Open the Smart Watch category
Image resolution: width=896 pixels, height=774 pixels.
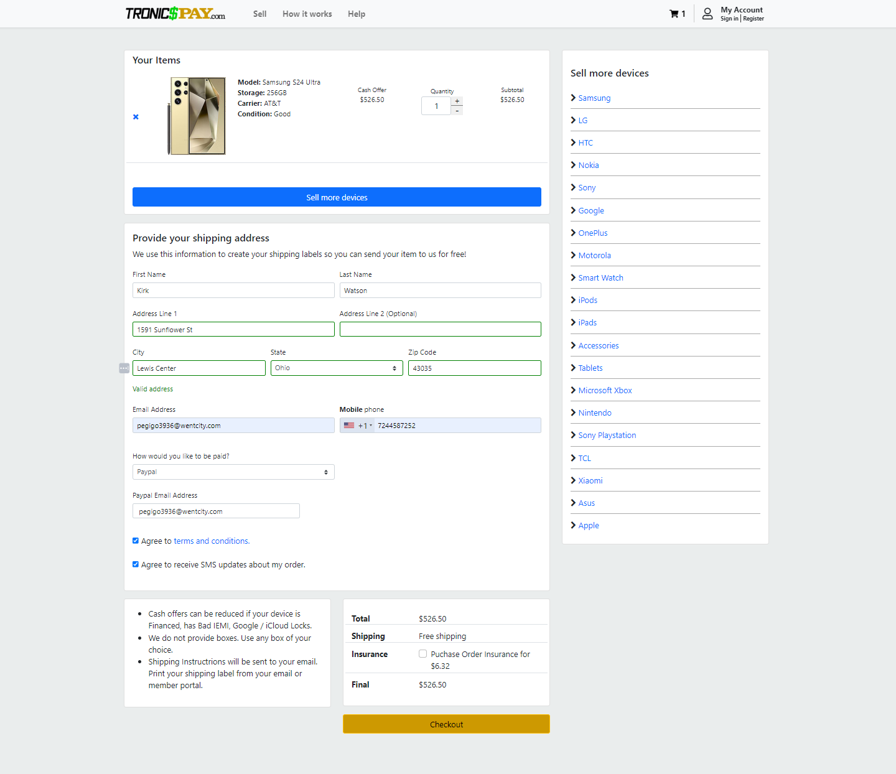point(600,278)
